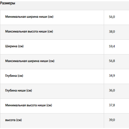Click the empty header bar beside Размеры
Screen dimensions: 129x129
72,5
